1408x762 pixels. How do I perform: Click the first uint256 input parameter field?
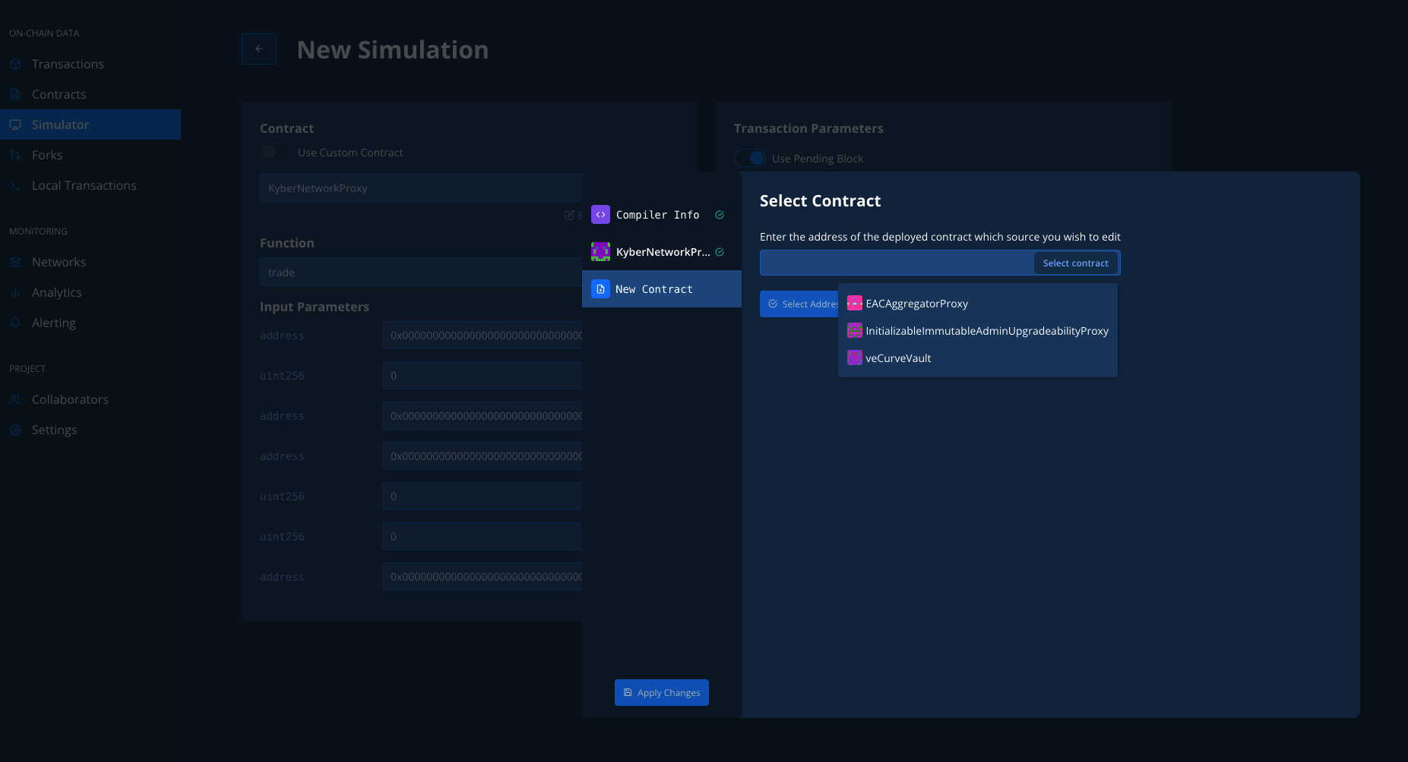[x=483, y=376]
